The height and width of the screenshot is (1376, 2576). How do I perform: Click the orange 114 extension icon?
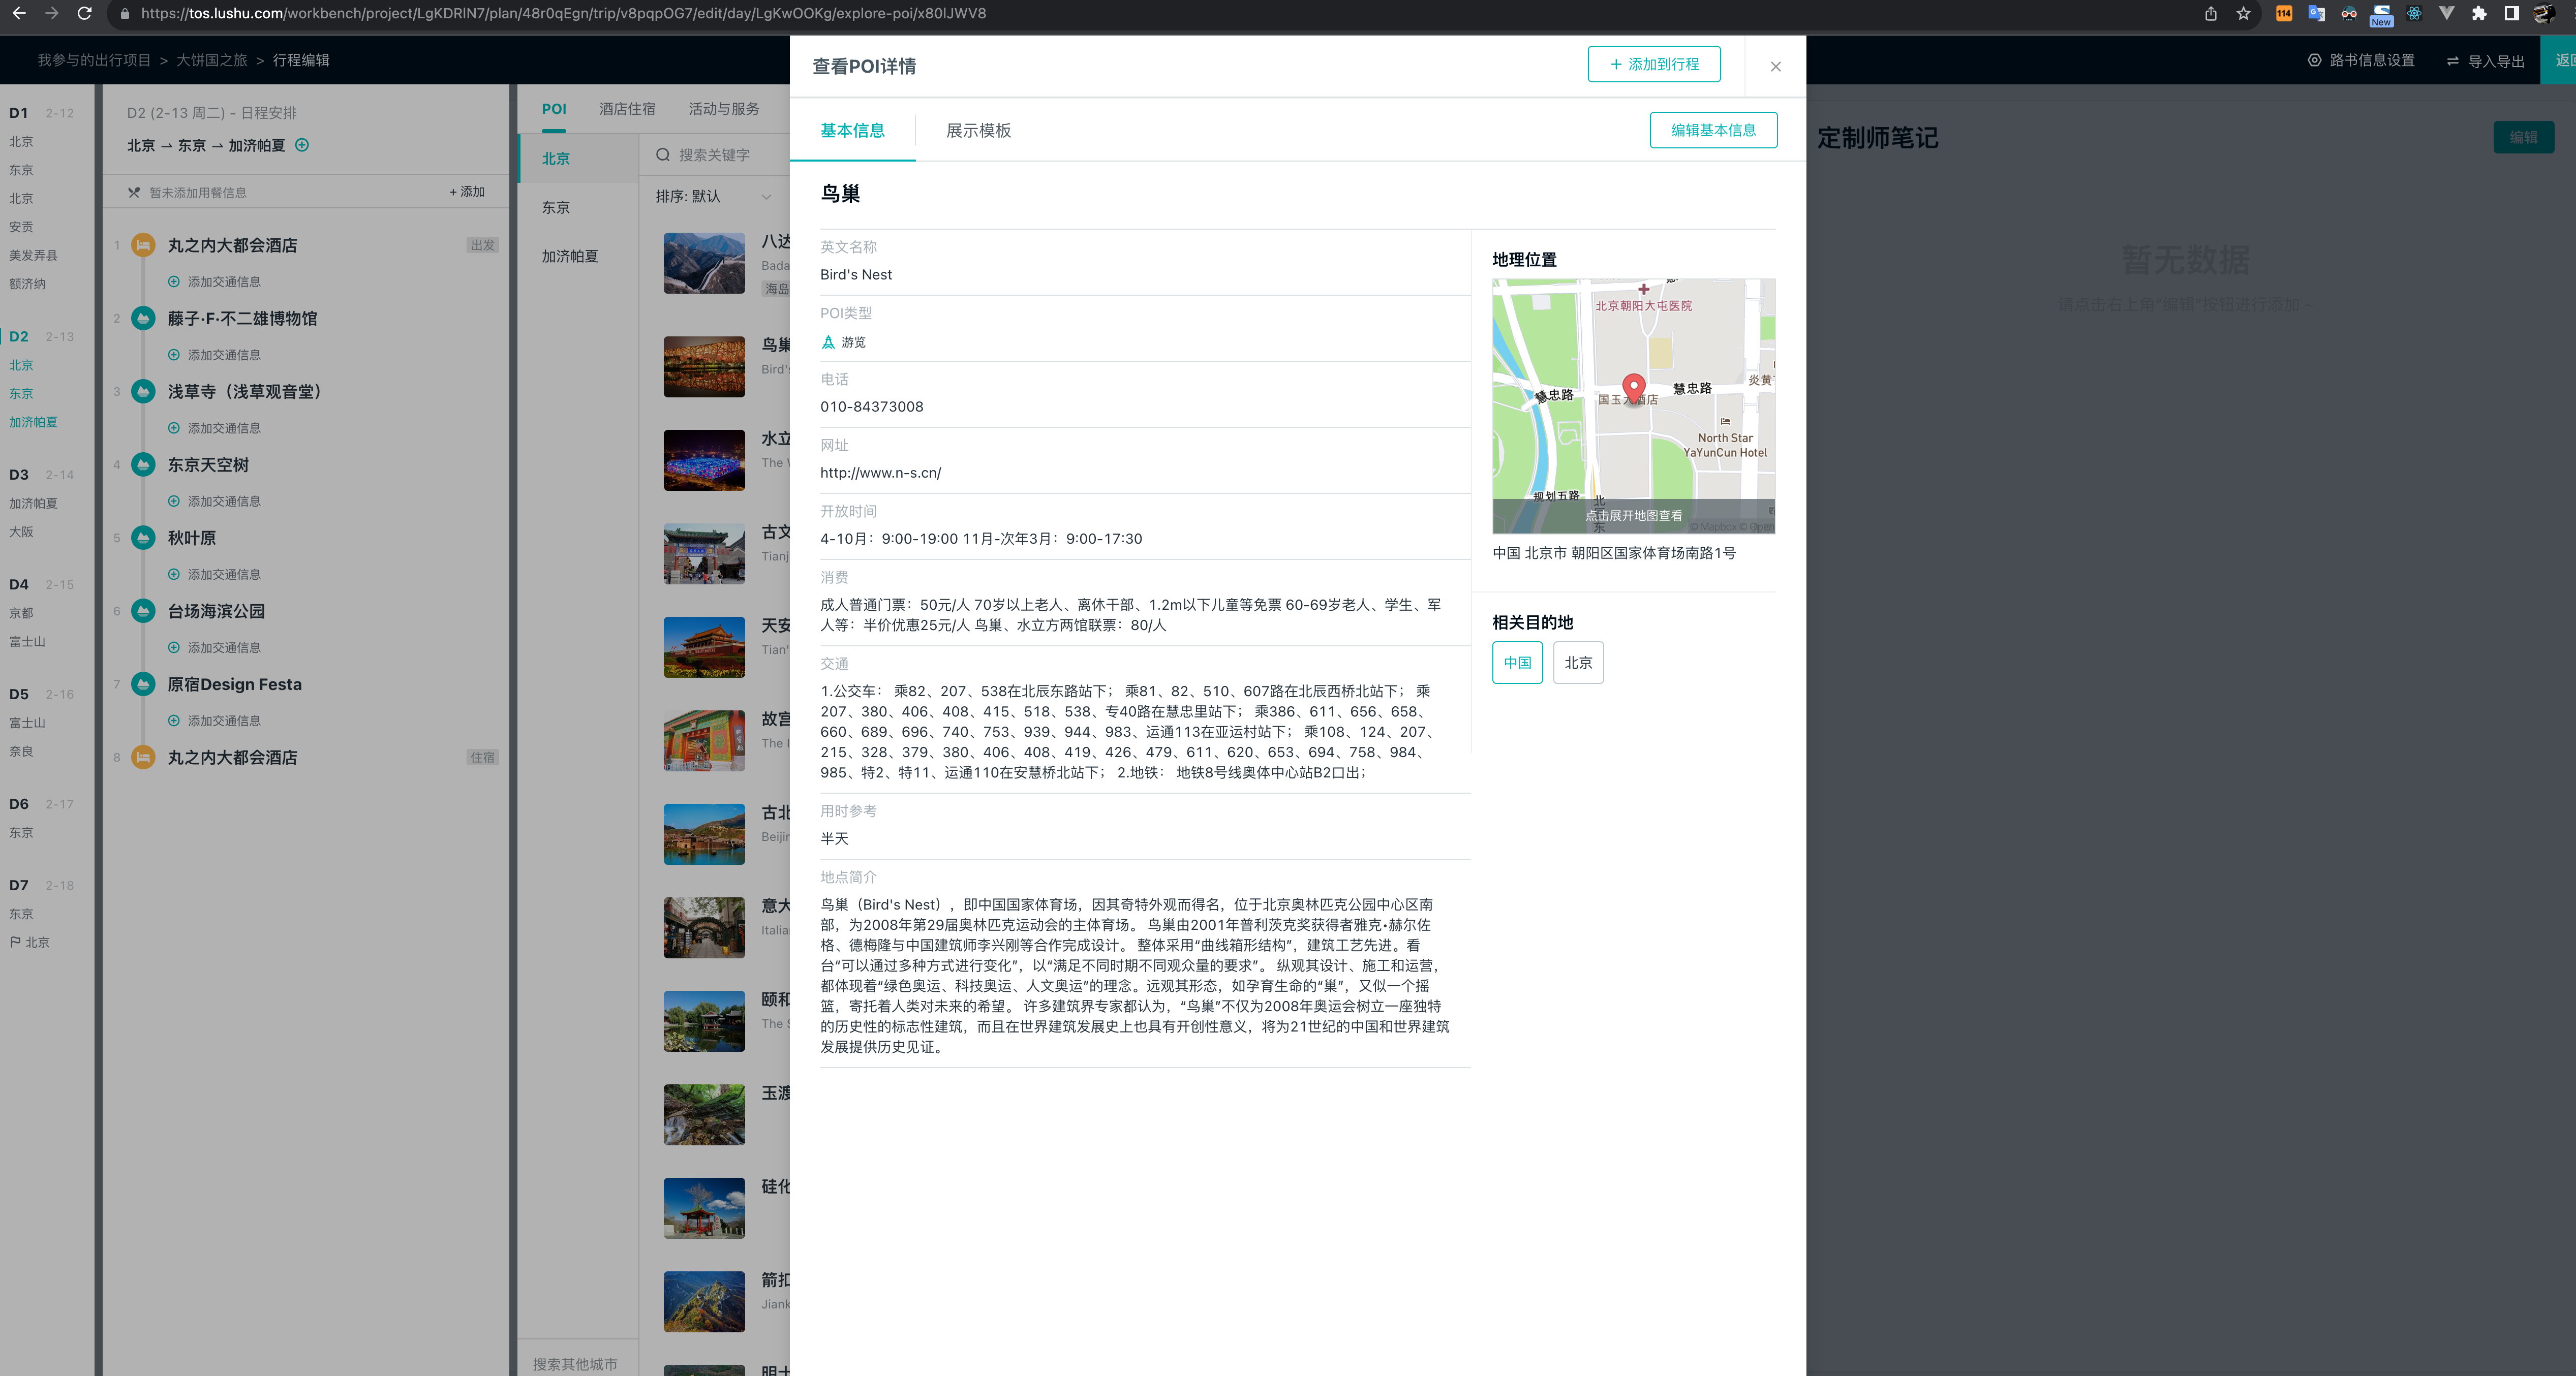[x=2284, y=13]
